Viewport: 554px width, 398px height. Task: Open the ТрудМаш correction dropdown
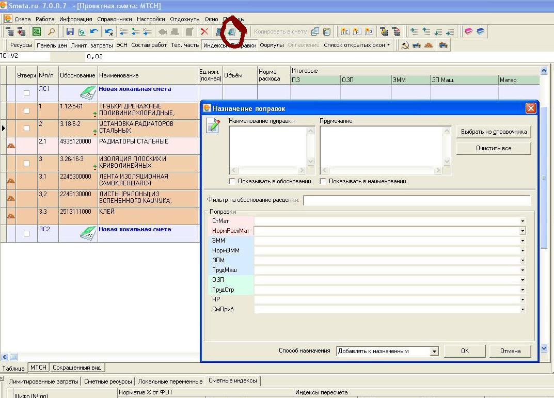(x=523, y=270)
